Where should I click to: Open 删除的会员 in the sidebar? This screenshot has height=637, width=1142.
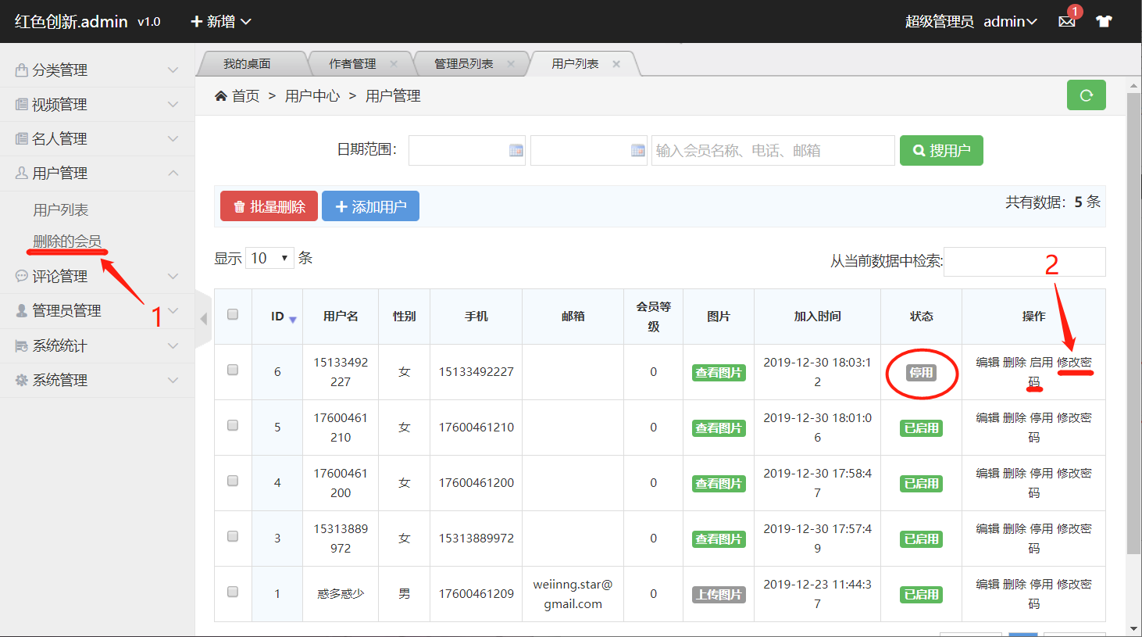coord(67,242)
